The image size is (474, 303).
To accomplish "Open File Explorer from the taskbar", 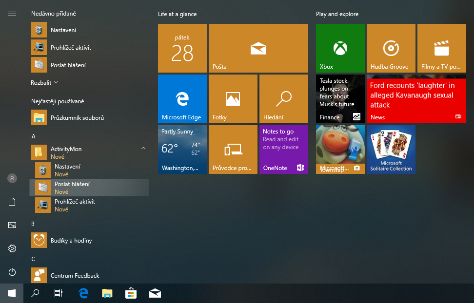I will 107,293.
